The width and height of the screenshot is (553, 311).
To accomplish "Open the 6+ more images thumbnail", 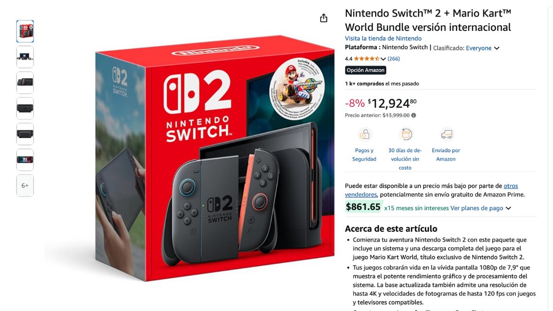I will 25,186.
